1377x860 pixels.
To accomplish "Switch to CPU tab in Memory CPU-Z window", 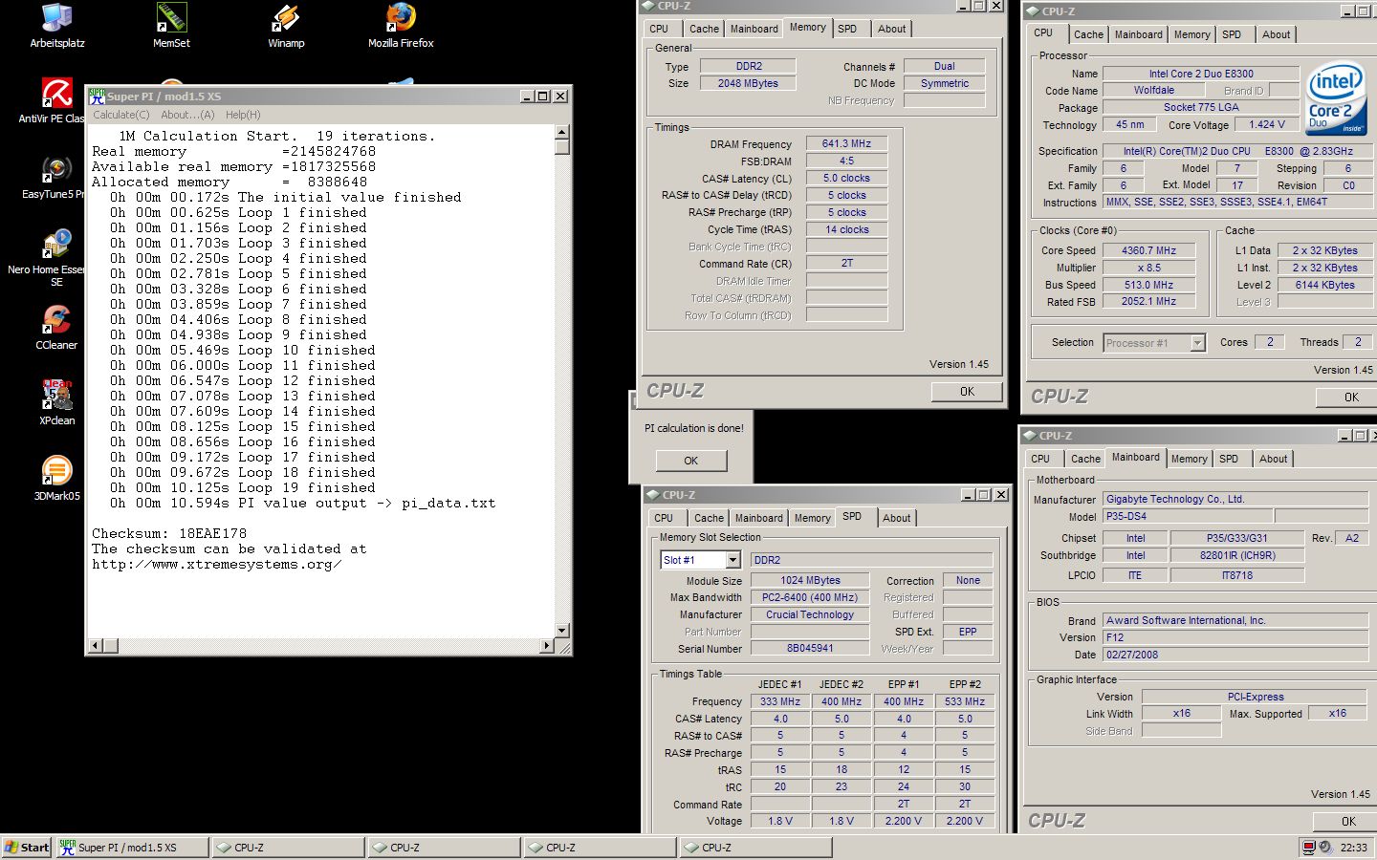I will pyautogui.click(x=659, y=29).
